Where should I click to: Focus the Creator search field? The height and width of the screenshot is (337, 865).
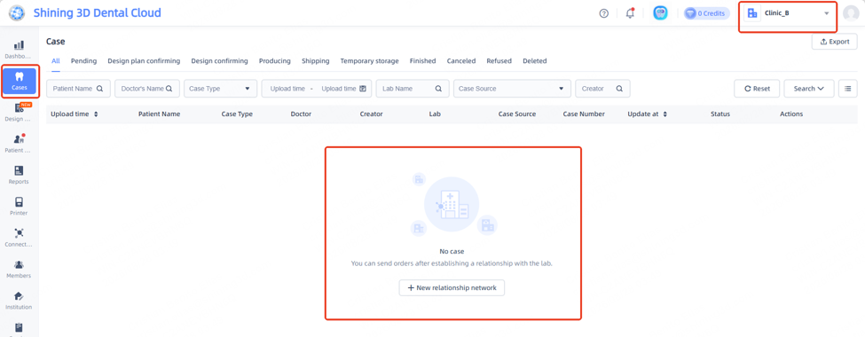[x=602, y=89]
